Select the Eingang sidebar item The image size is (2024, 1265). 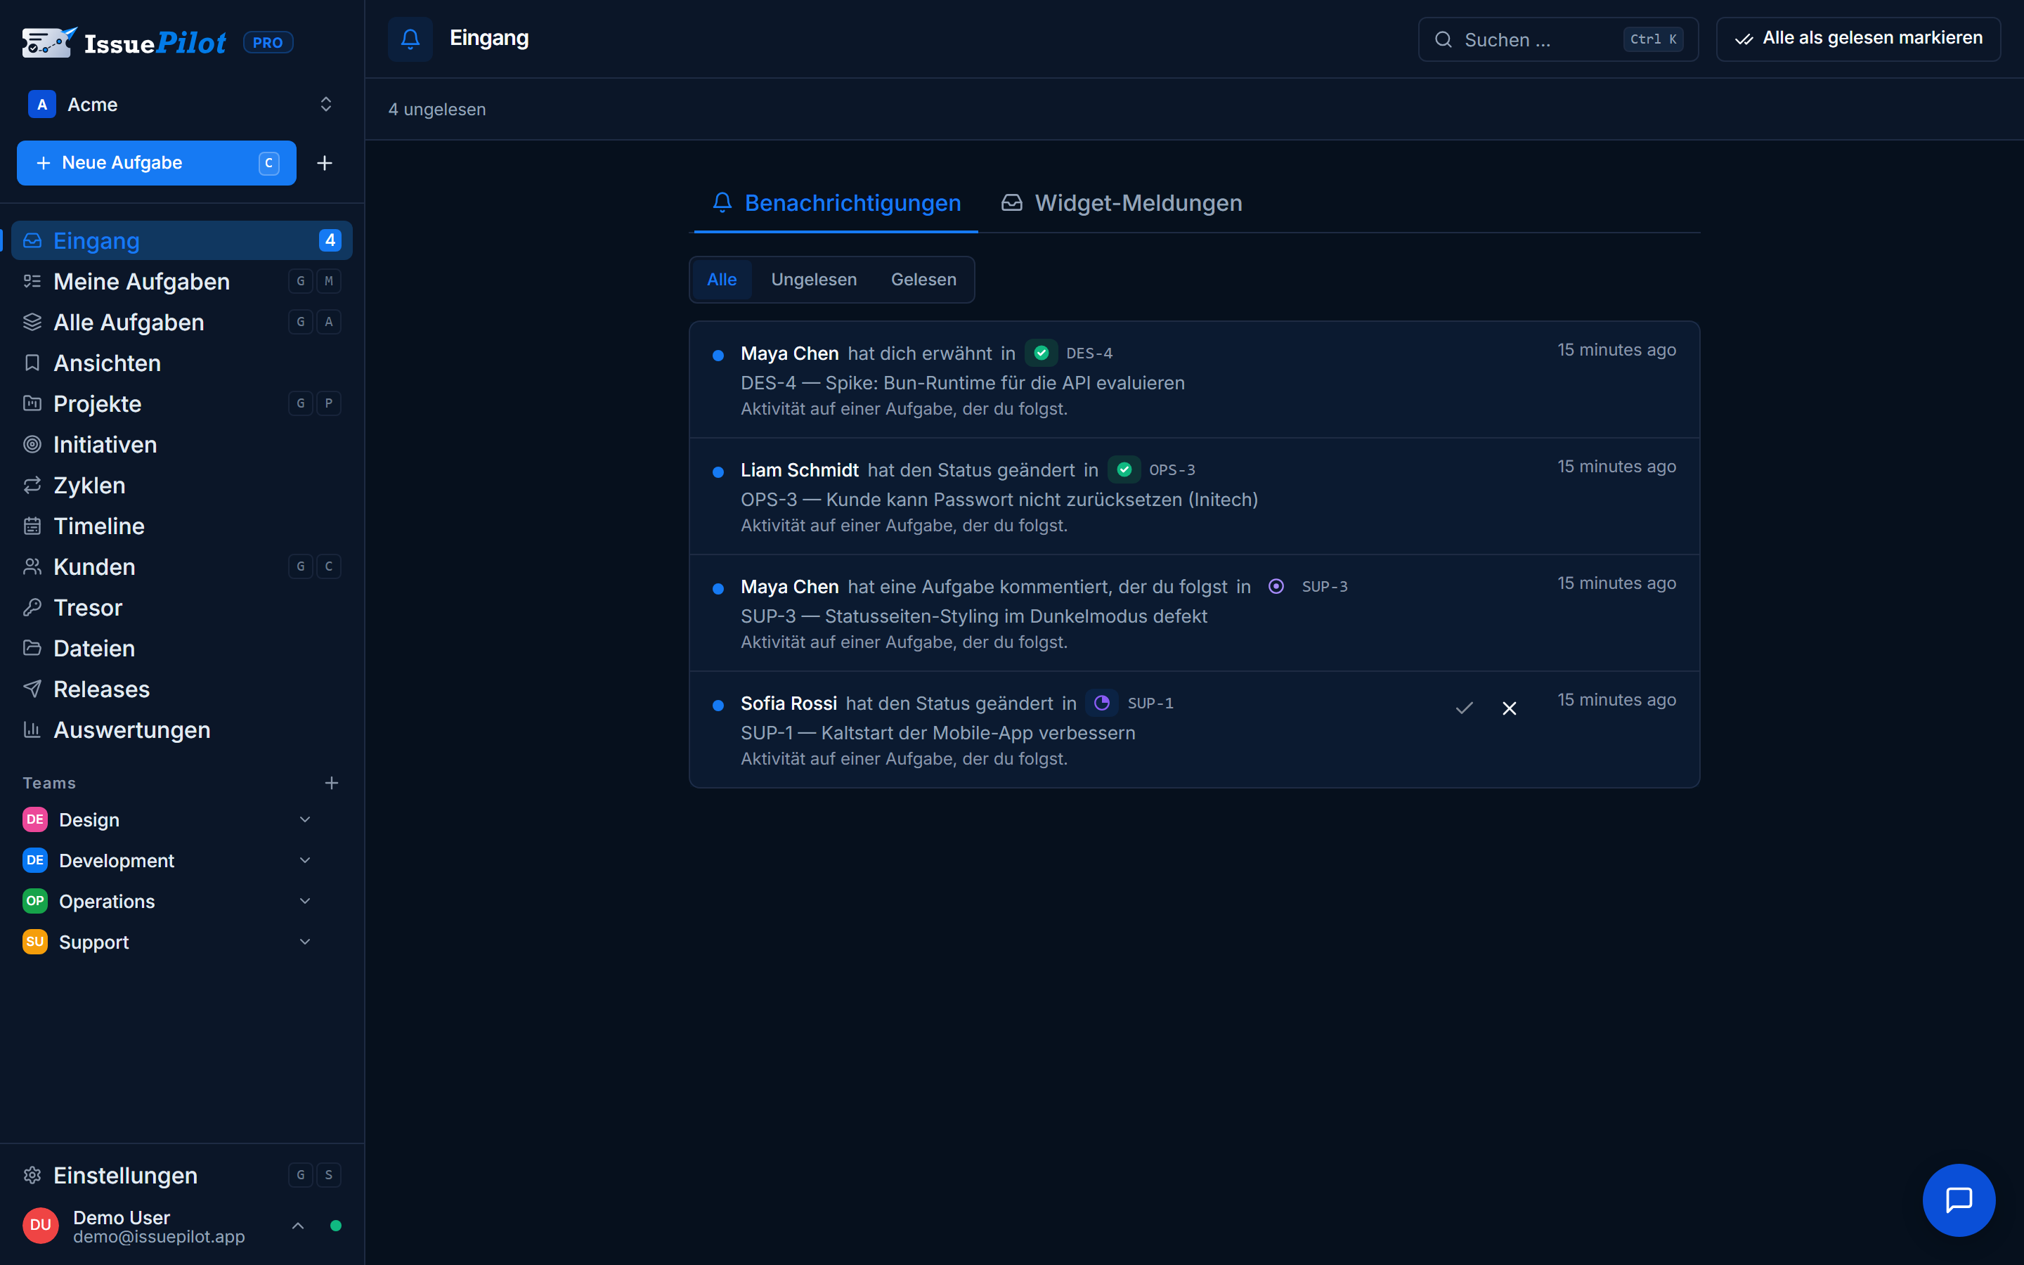point(181,240)
